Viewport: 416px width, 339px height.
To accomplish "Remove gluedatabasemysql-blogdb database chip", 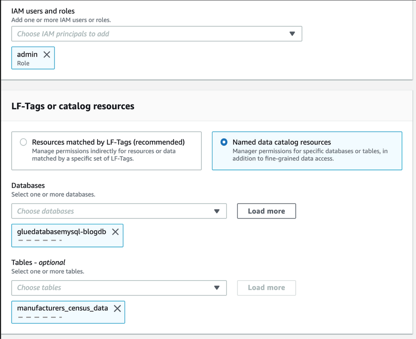I will [115, 232].
